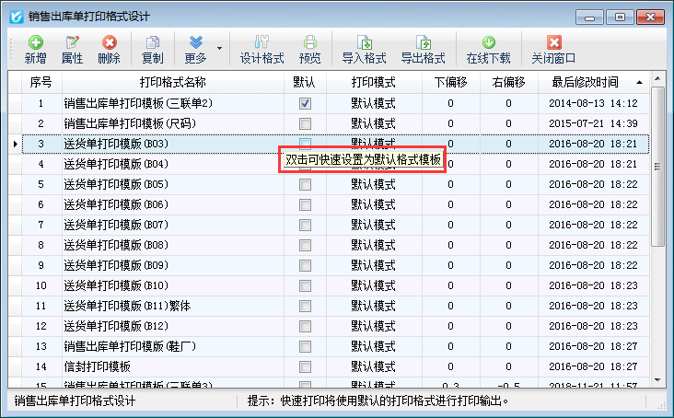Image resolution: width=674 pixels, height=418 pixels.
Task: Open the 设计格式 design tool
Action: 261,42
